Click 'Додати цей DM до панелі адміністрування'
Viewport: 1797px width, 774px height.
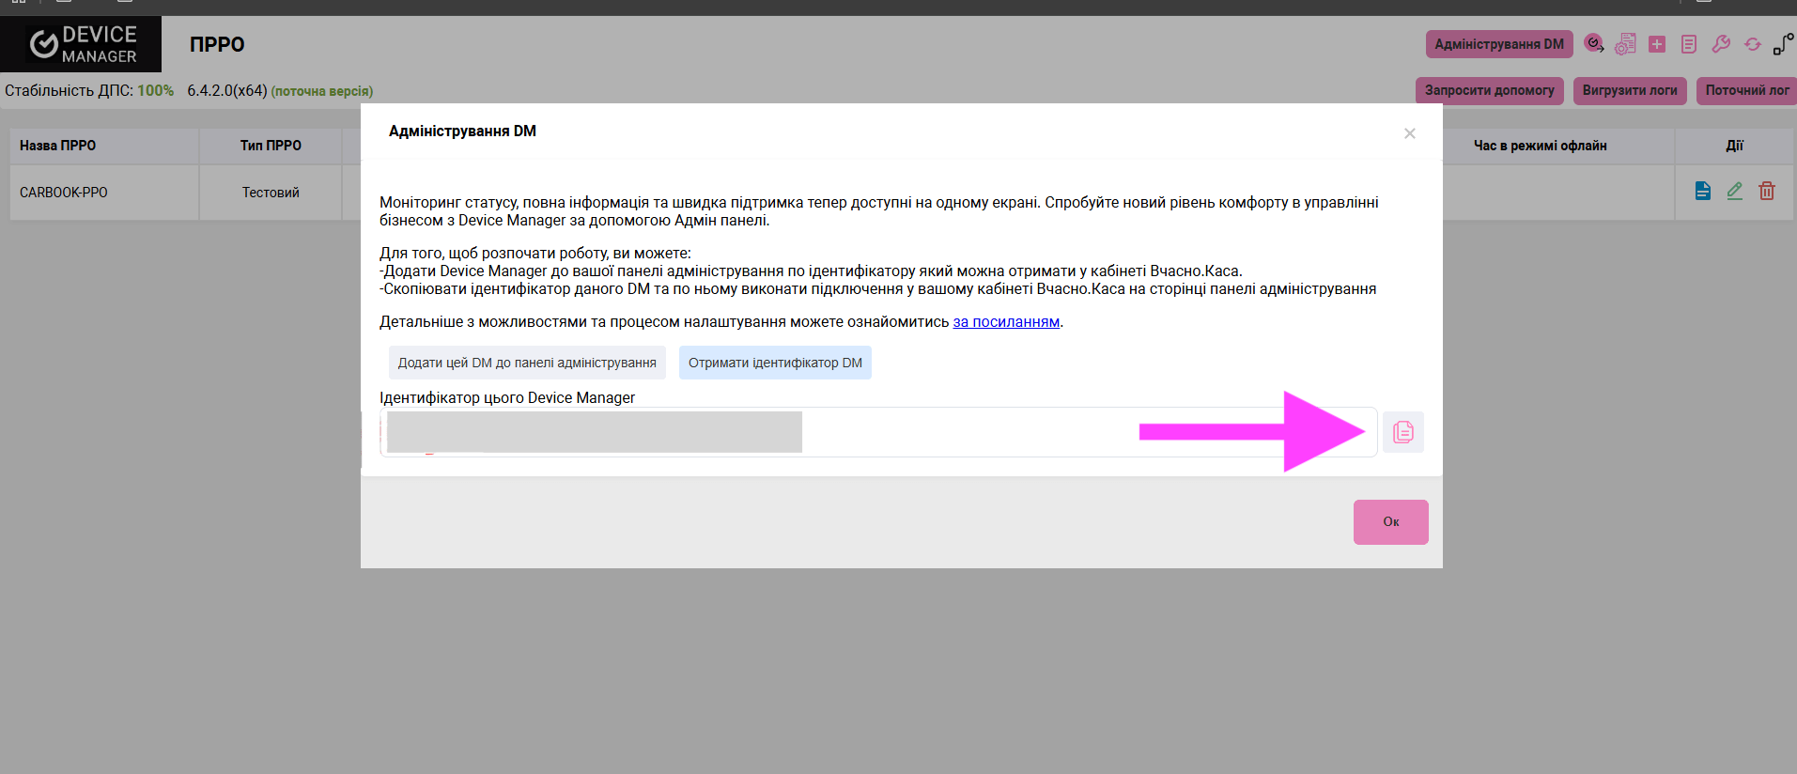(x=527, y=363)
